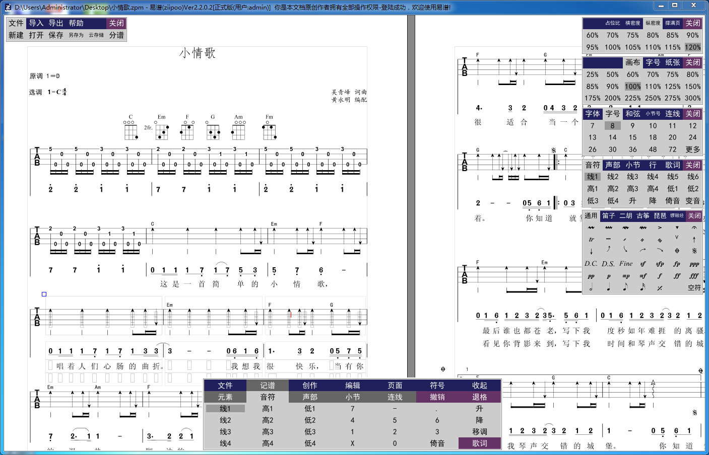Select 线6 in the note panel
The width and height of the screenshot is (709, 455).
click(693, 177)
